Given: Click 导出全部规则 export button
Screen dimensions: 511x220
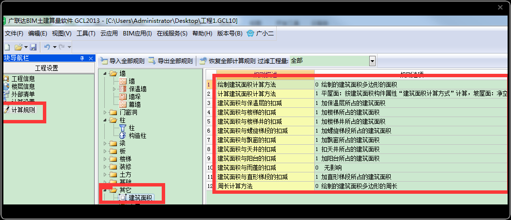Looking at the screenshot, I should pos(170,61).
